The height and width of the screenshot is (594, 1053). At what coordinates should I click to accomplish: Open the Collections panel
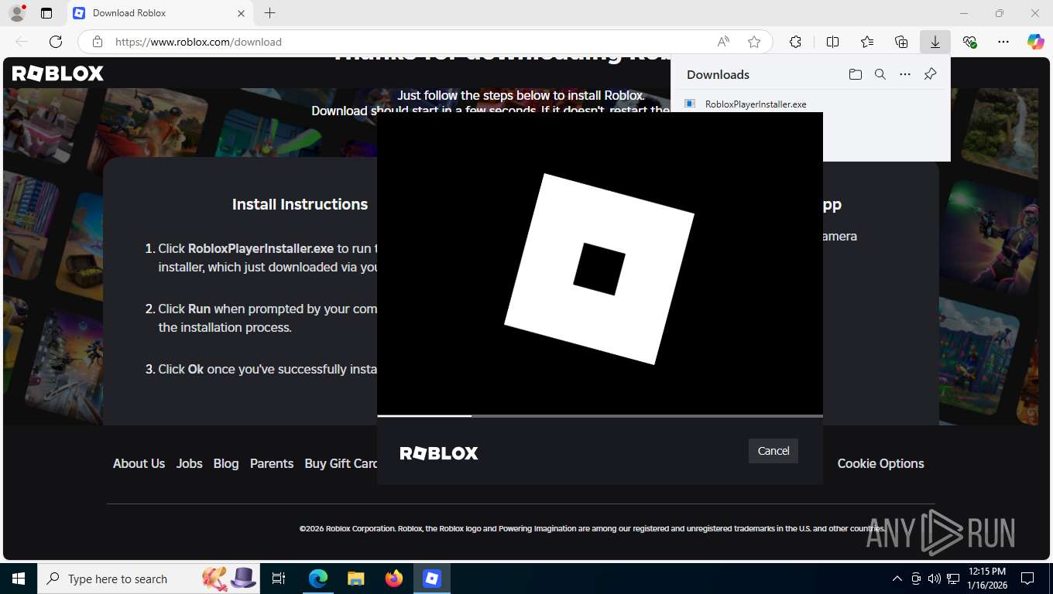pyautogui.click(x=901, y=42)
